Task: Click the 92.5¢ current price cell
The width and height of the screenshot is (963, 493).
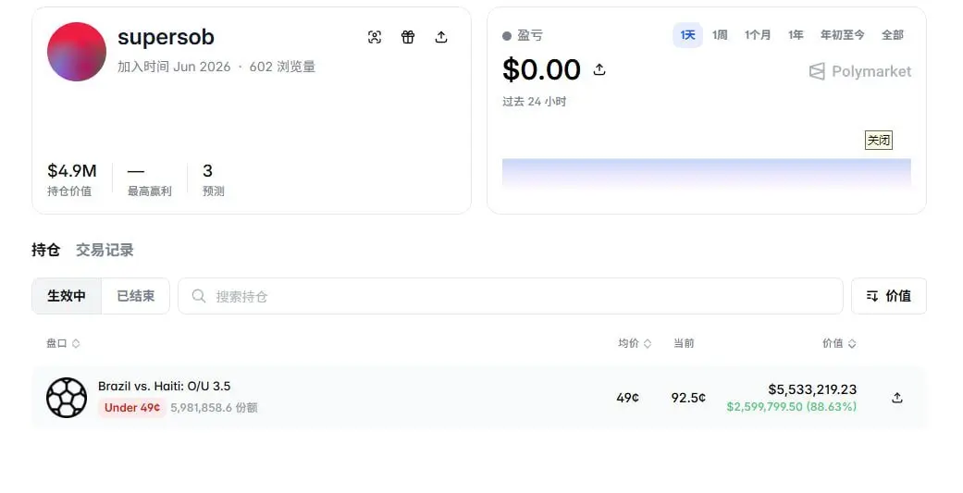Action: 688,398
